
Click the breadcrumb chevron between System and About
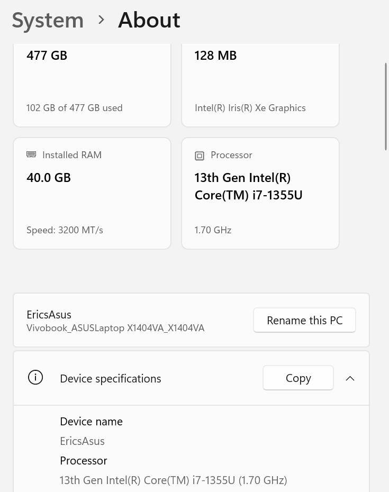[101, 20]
